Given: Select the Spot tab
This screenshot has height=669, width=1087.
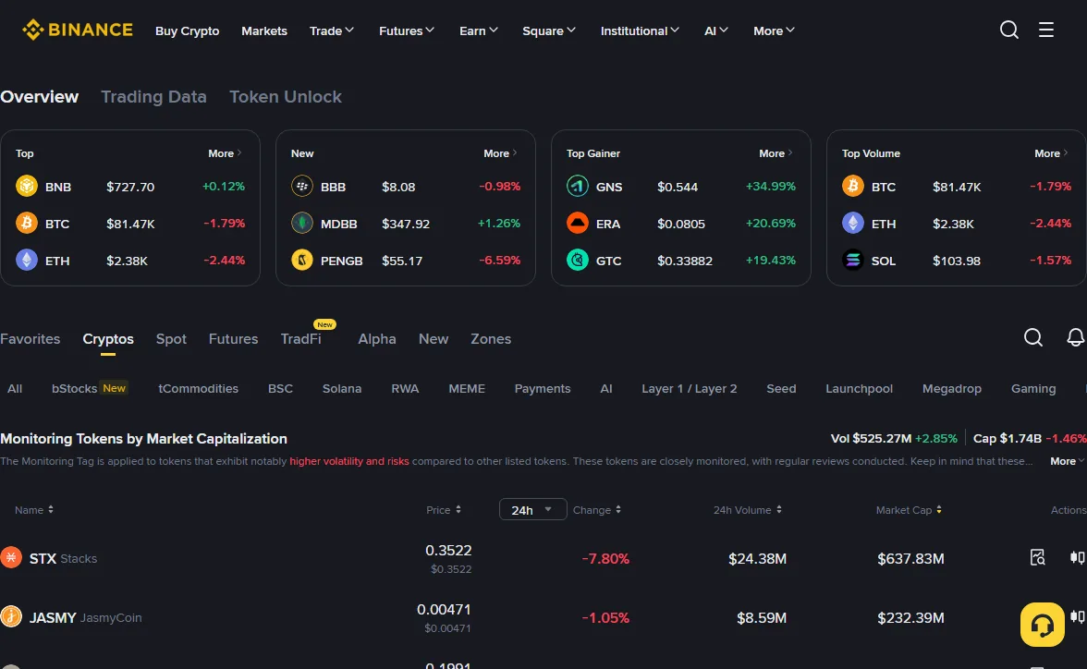Looking at the screenshot, I should (171, 338).
